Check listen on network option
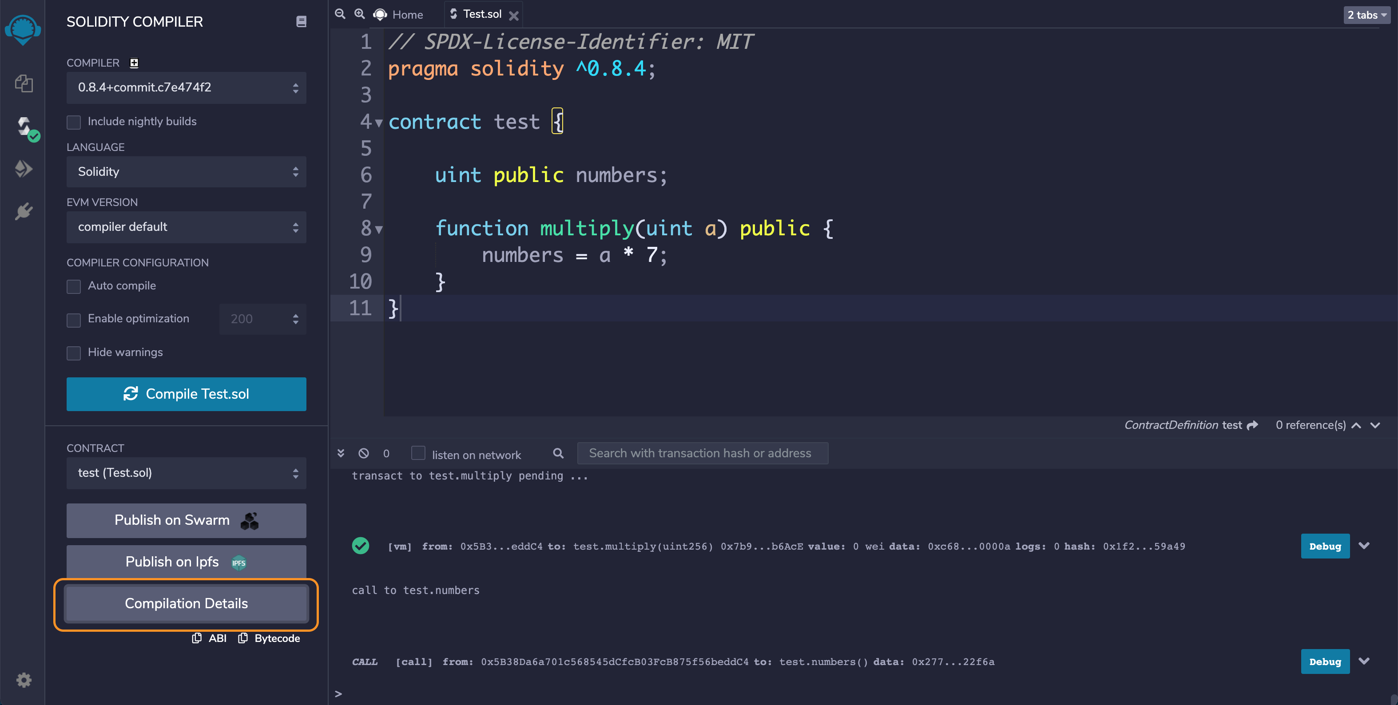The height and width of the screenshot is (705, 1398). [x=418, y=453]
